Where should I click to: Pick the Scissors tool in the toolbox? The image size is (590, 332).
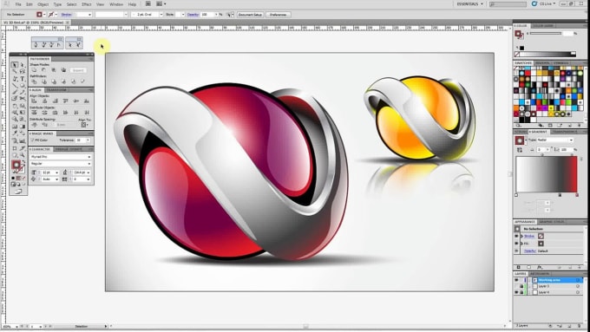(23, 99)
